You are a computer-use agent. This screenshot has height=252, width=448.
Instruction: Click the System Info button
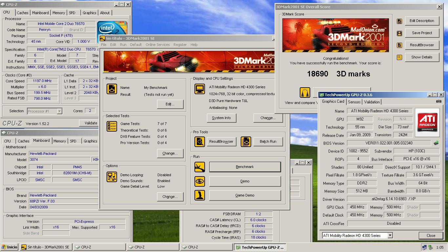pos(221,118)
